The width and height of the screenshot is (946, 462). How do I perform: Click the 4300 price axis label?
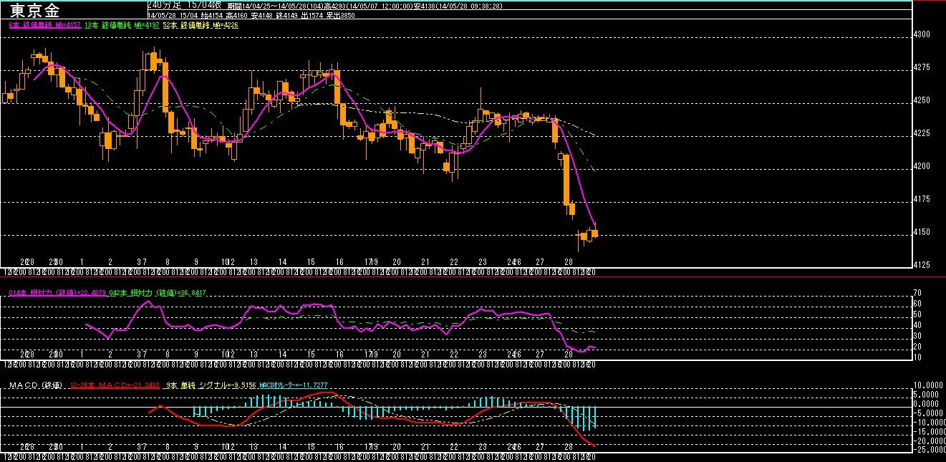click(923, 34)
